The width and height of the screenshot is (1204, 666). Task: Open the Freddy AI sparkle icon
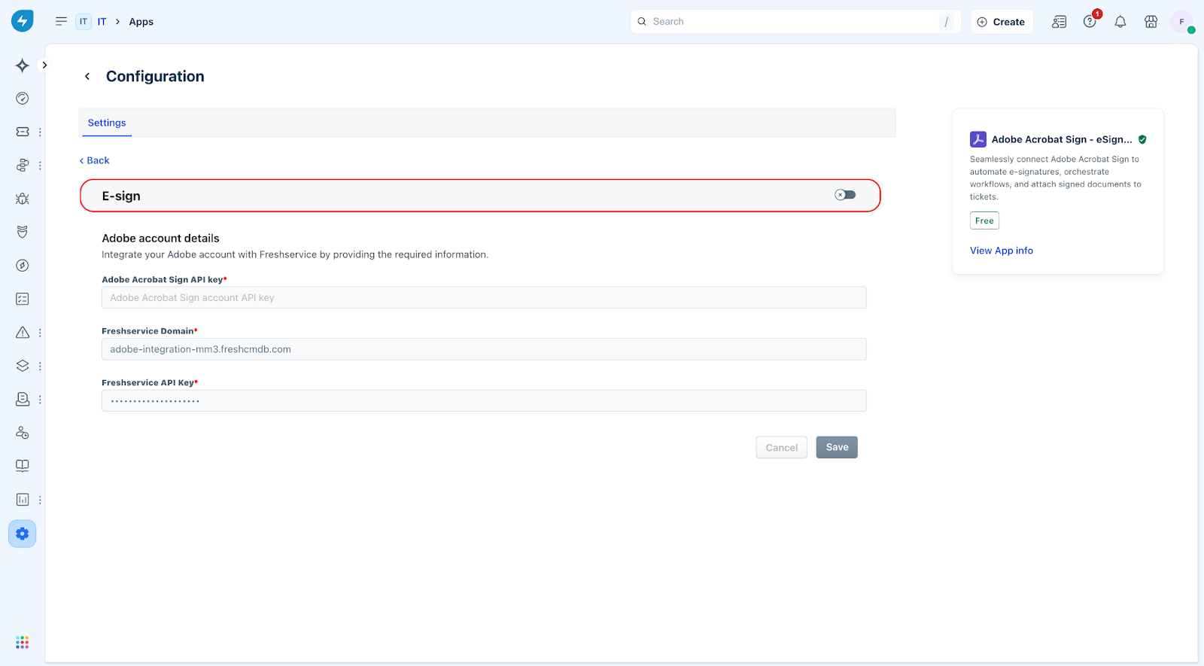pyautogui.click(x=23, y=65)
